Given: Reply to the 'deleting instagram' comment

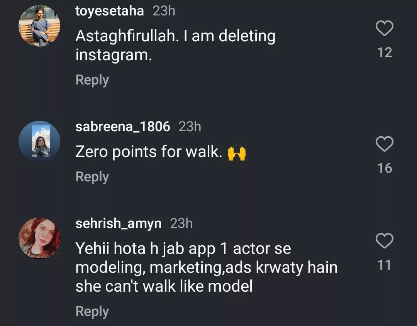Looking at the screenshot, I should coord(92,80).
